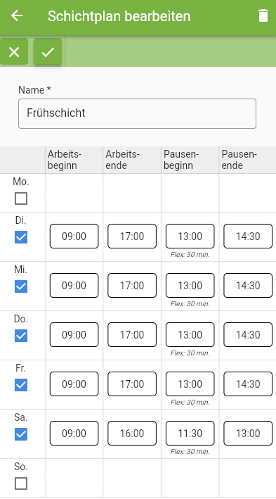The height and width of the screenshot is (499, 276).
Task: Select Sa. Pausenende time 13:00
Action: coord(248,433)
